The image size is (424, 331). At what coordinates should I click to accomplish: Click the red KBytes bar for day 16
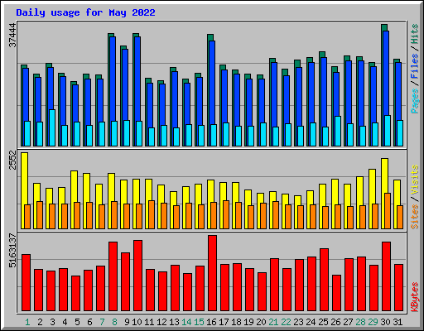212,273
